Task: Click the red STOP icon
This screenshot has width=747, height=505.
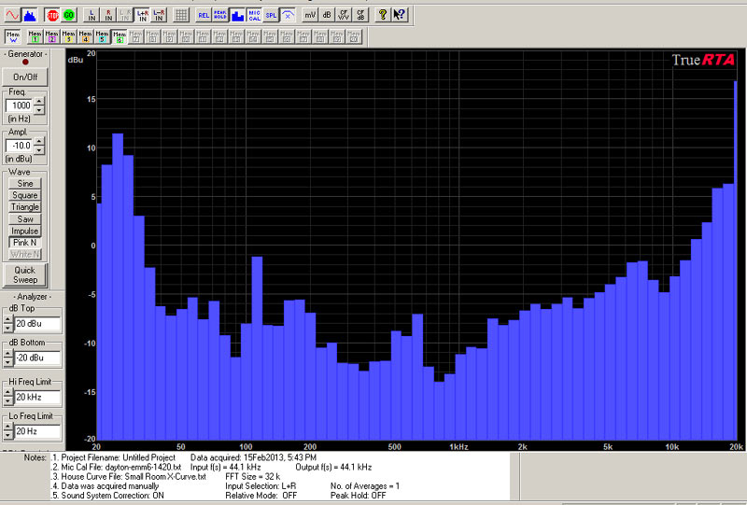Action: pos(52,15)
